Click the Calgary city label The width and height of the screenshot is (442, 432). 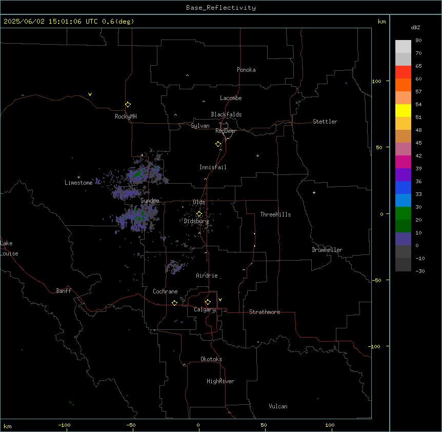pos(205,309)
